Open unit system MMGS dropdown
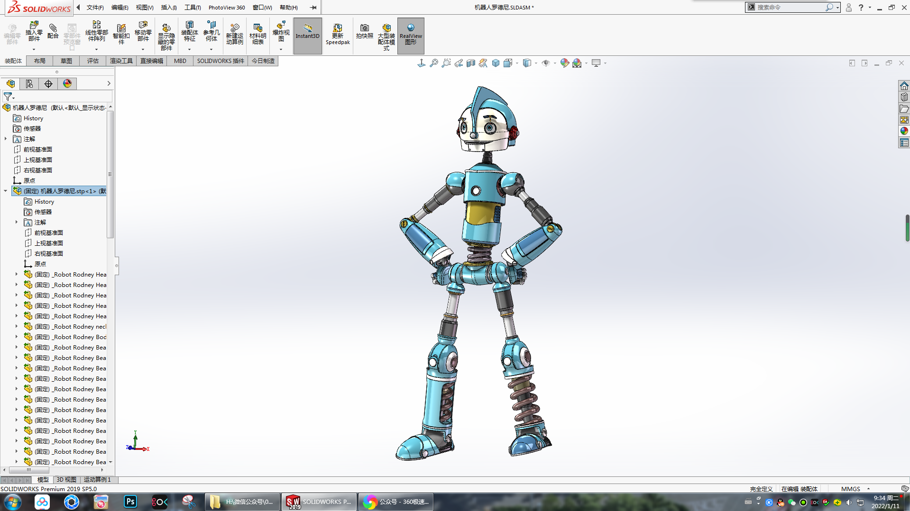Screen dimensions: 910x511 point(868,489)
